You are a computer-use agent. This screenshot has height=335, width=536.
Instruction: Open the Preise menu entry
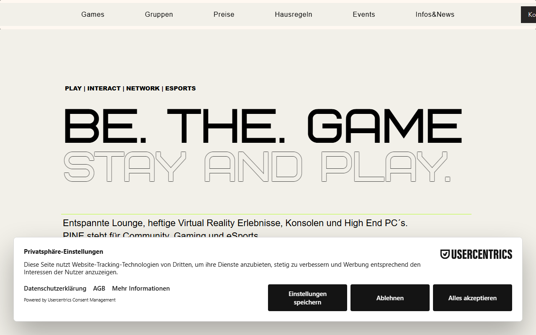224,14
